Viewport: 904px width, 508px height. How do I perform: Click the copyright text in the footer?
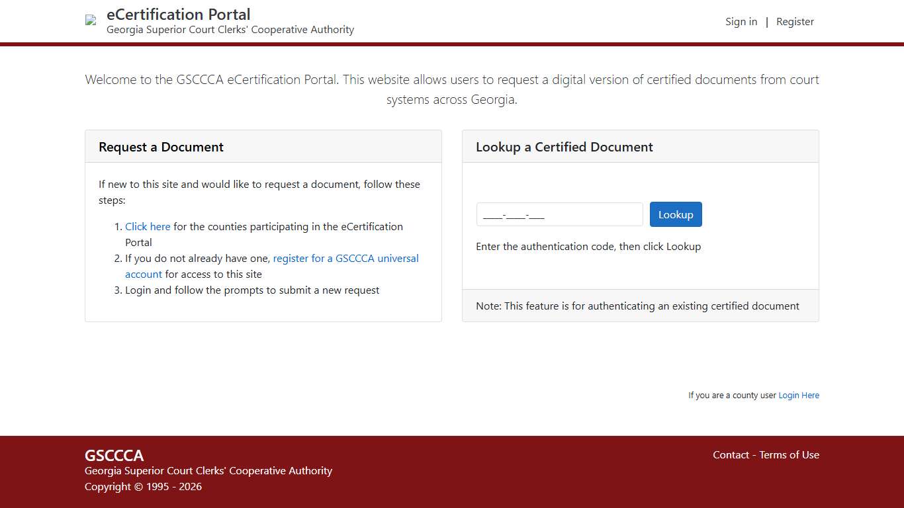(143, 486)
